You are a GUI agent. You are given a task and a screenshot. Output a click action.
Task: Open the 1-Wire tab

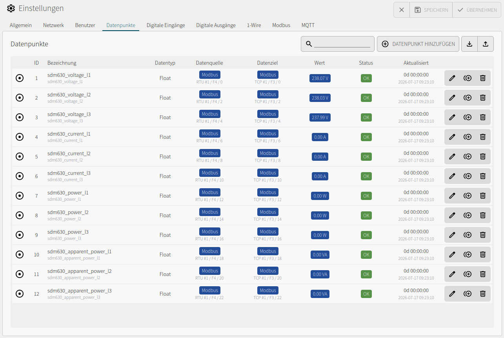[254, 25]
